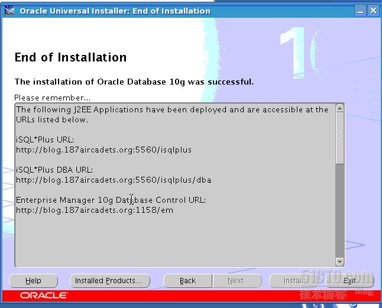Viewport: 382px width, 308px height.
Task: Click the scrollbar down arrow
Action: point(339,262)
